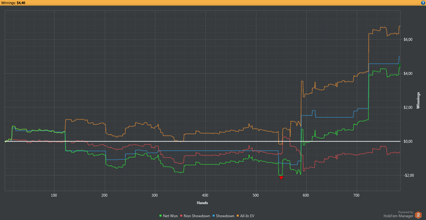Open the Hold'em Manager 2 logo
Screen dimensions: 426x220
[418, 215]
